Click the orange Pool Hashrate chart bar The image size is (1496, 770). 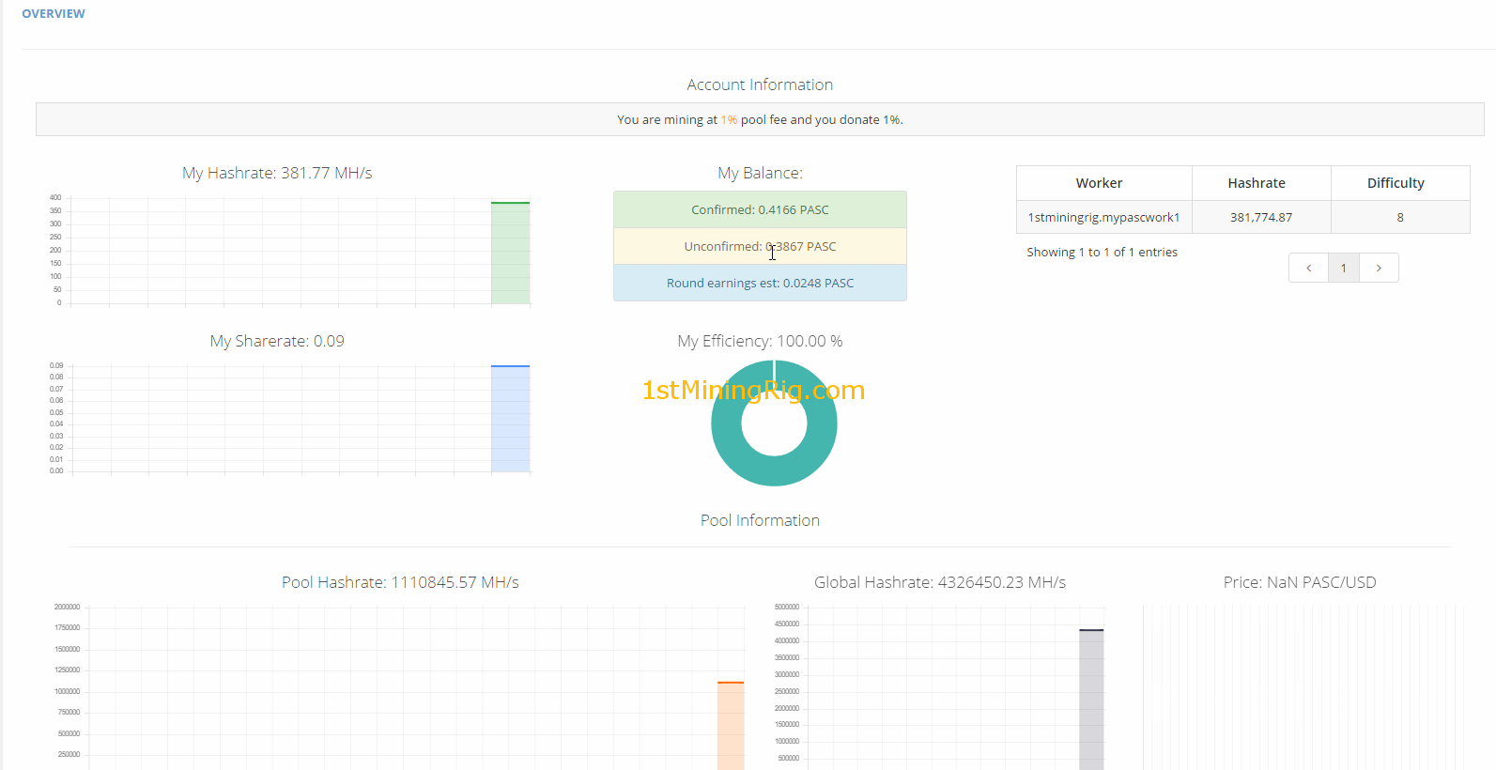tap(731, 726)
